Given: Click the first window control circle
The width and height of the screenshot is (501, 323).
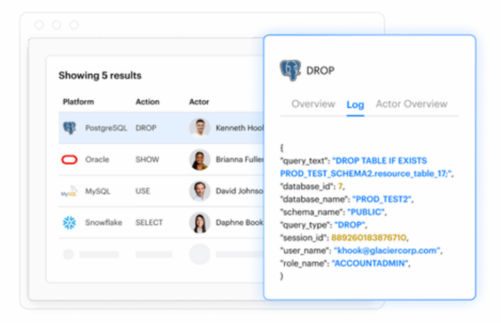Looking at the screenshot, I should [x=39, y=25].
